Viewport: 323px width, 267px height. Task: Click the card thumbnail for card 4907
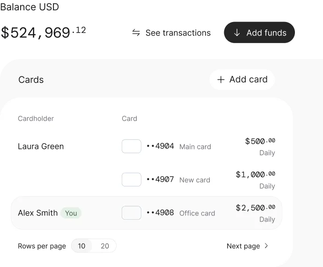(132, 179)
